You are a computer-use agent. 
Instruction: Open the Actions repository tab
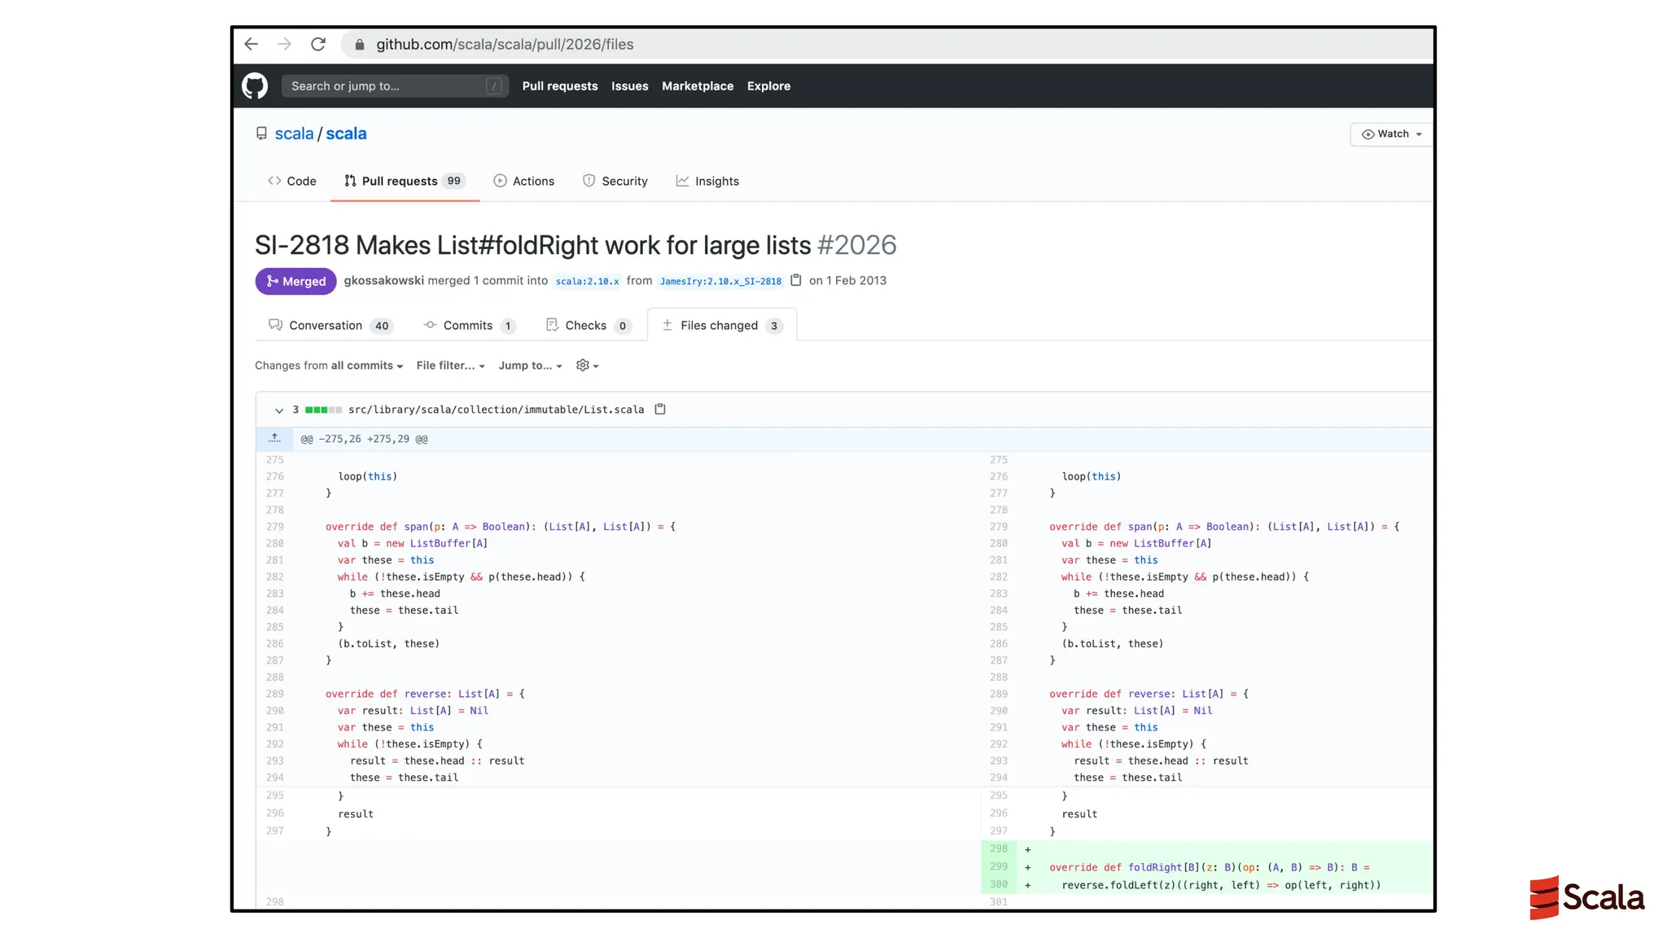coord(524,181)
